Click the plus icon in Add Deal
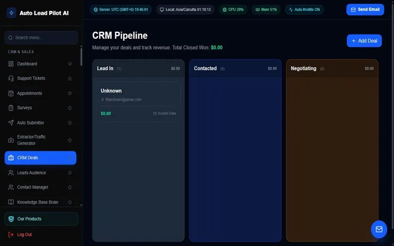This screenshot has width=394, height=246. click(354, 41)
